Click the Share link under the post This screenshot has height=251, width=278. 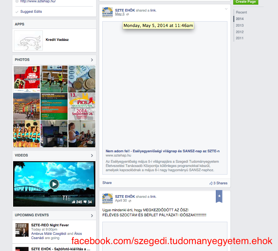(x=107, y=183)
